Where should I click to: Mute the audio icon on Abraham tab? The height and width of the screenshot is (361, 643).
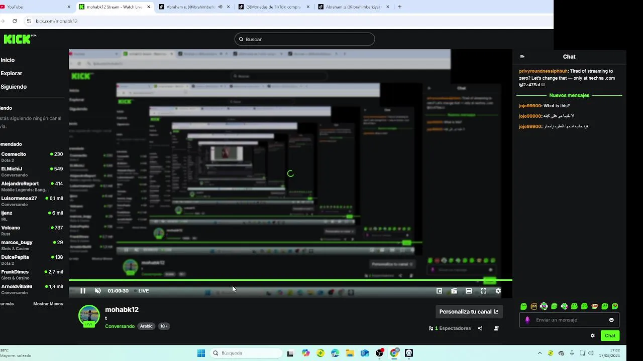220,7
